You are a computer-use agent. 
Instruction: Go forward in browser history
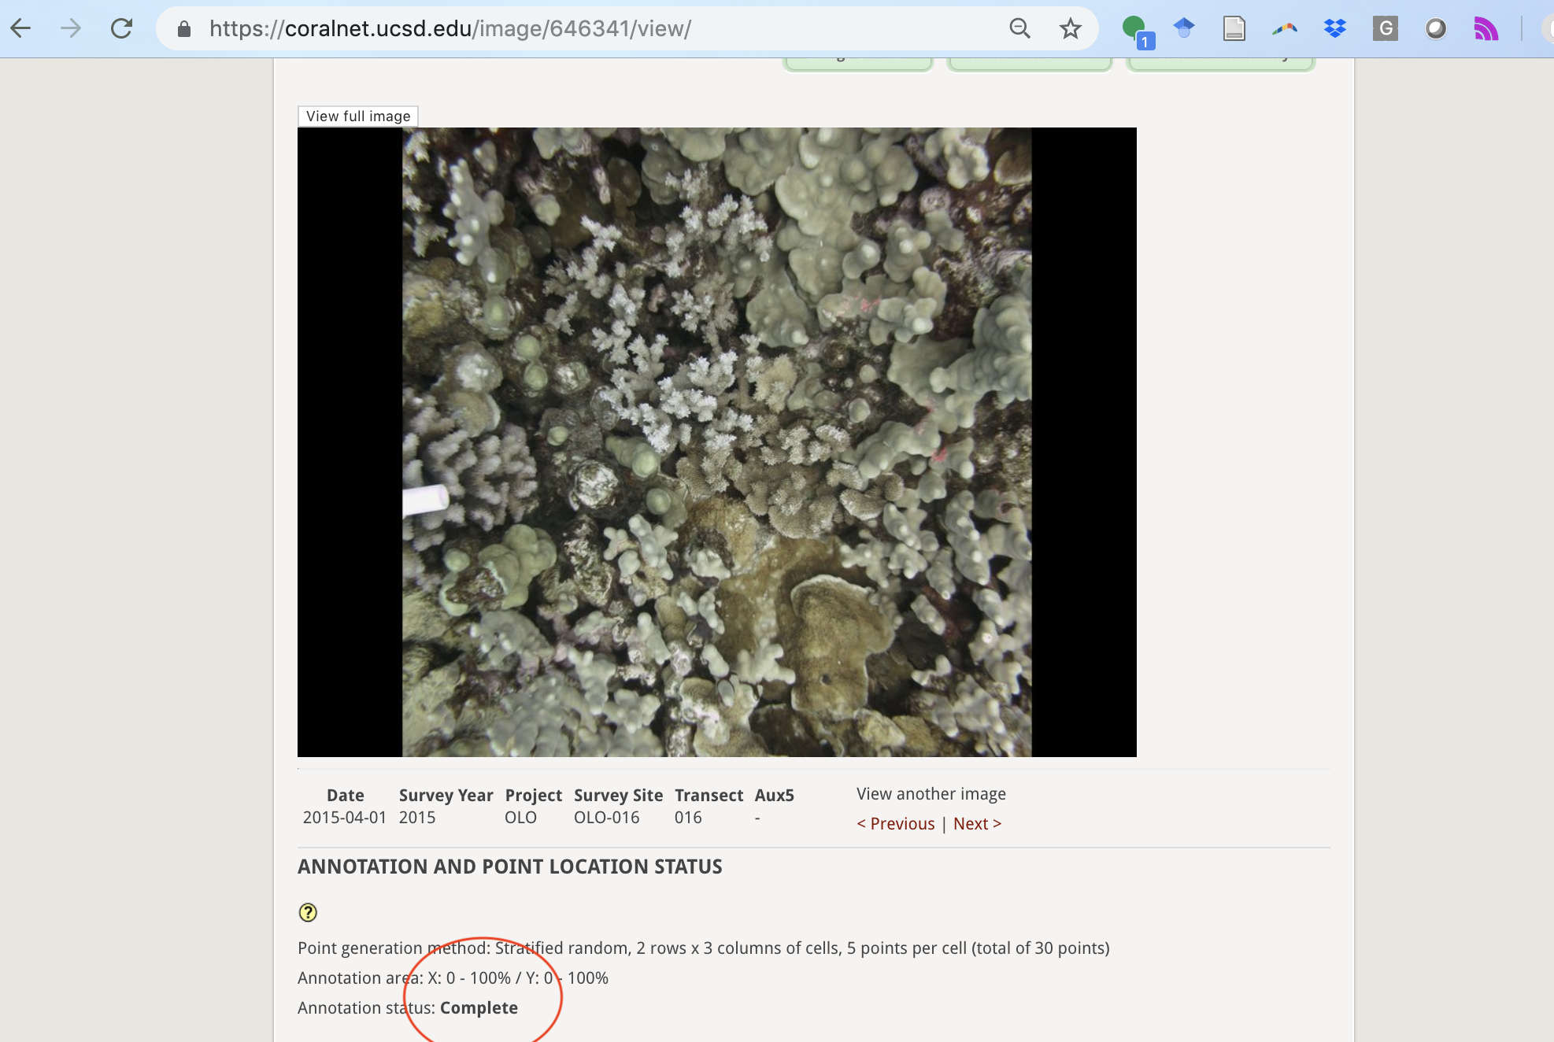[x=71, y=29]
